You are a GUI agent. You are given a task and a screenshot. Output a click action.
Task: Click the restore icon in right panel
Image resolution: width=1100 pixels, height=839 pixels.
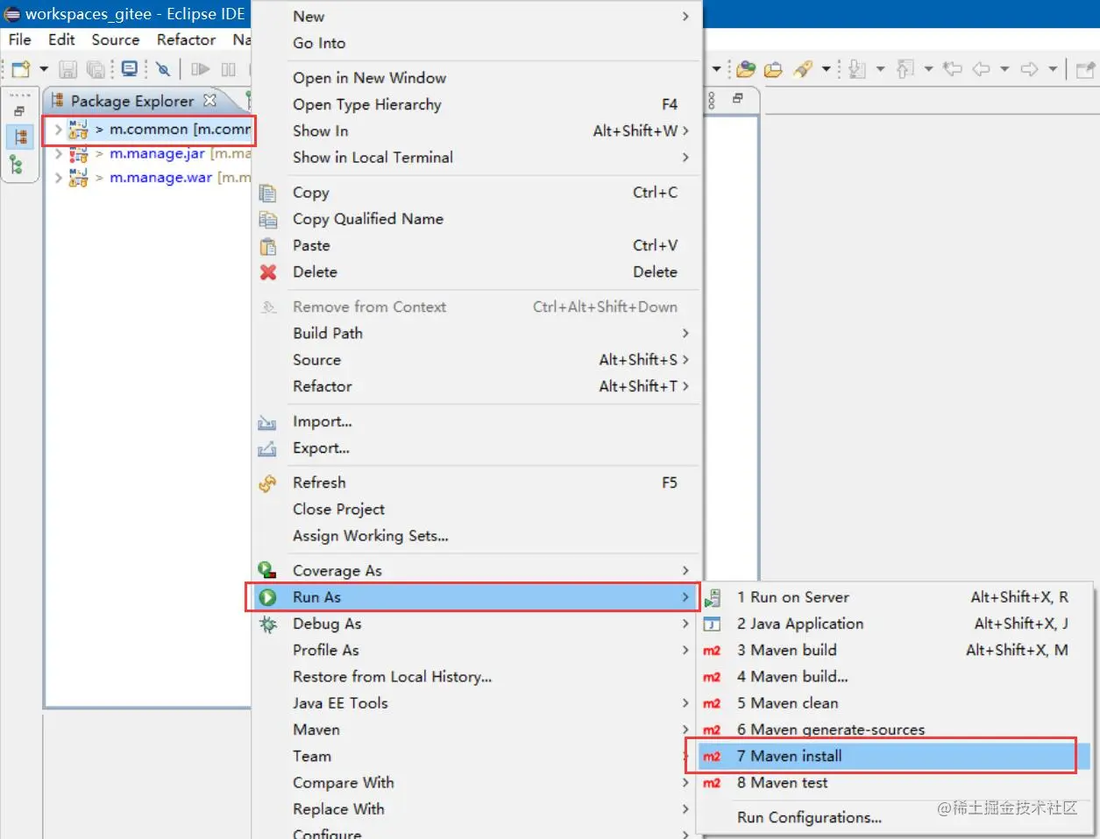pyautogui.click(x=737, y=98)
